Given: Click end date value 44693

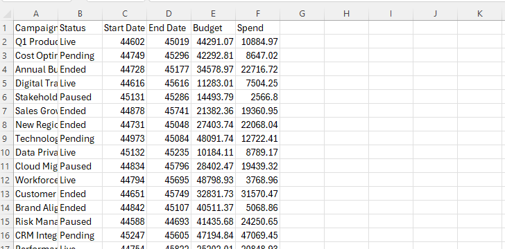Looking at the screenshot, I should (169, 221).
